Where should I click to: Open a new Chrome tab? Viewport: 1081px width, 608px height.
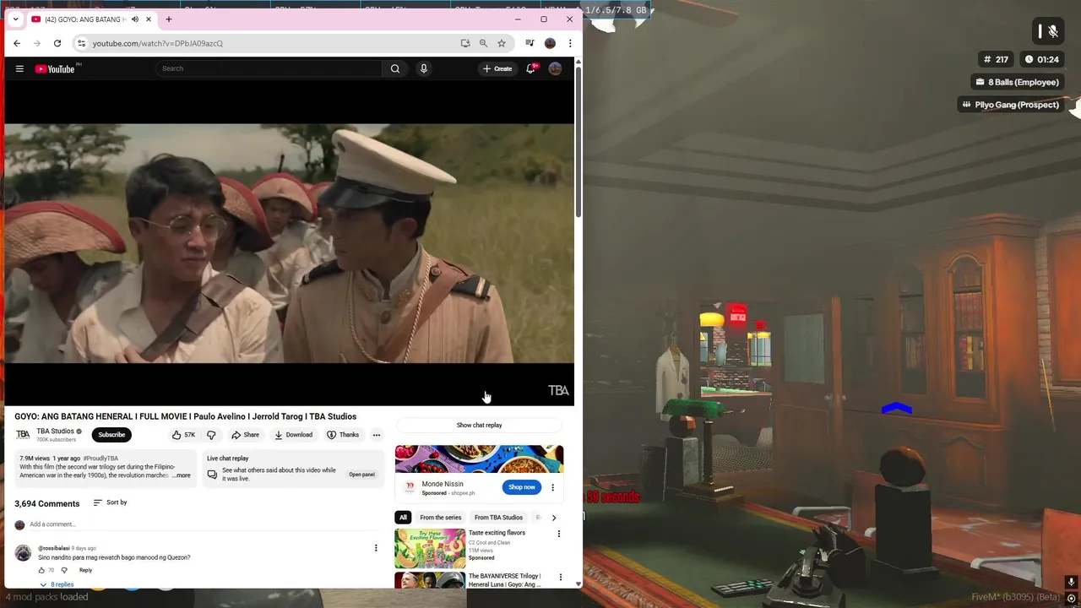point(169,19)
